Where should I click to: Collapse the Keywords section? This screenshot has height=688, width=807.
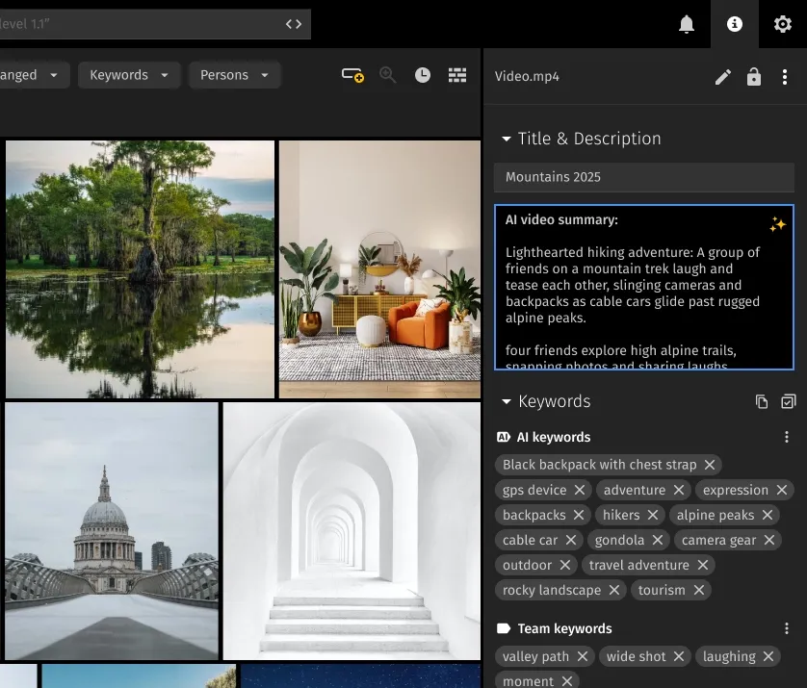[507, 401]
